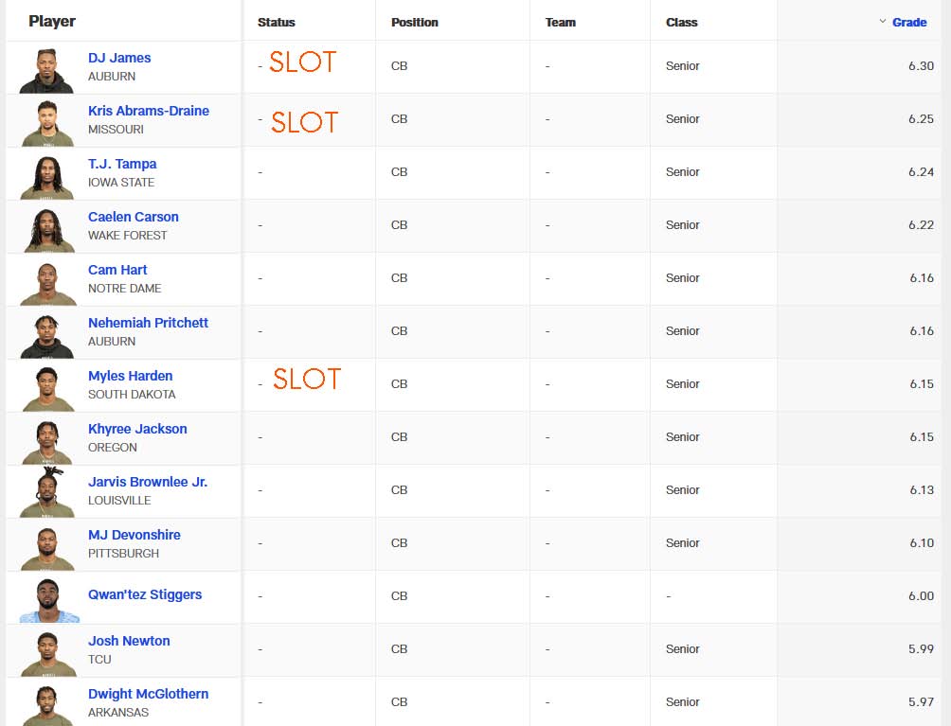Click Cam Hart name link
This screenshot has height=726, width=951.
[x=117, y=270]
